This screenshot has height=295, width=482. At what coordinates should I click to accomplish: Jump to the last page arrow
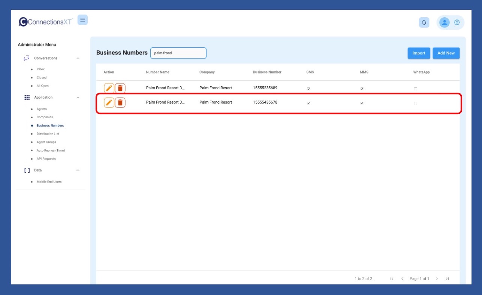[447, 279]
